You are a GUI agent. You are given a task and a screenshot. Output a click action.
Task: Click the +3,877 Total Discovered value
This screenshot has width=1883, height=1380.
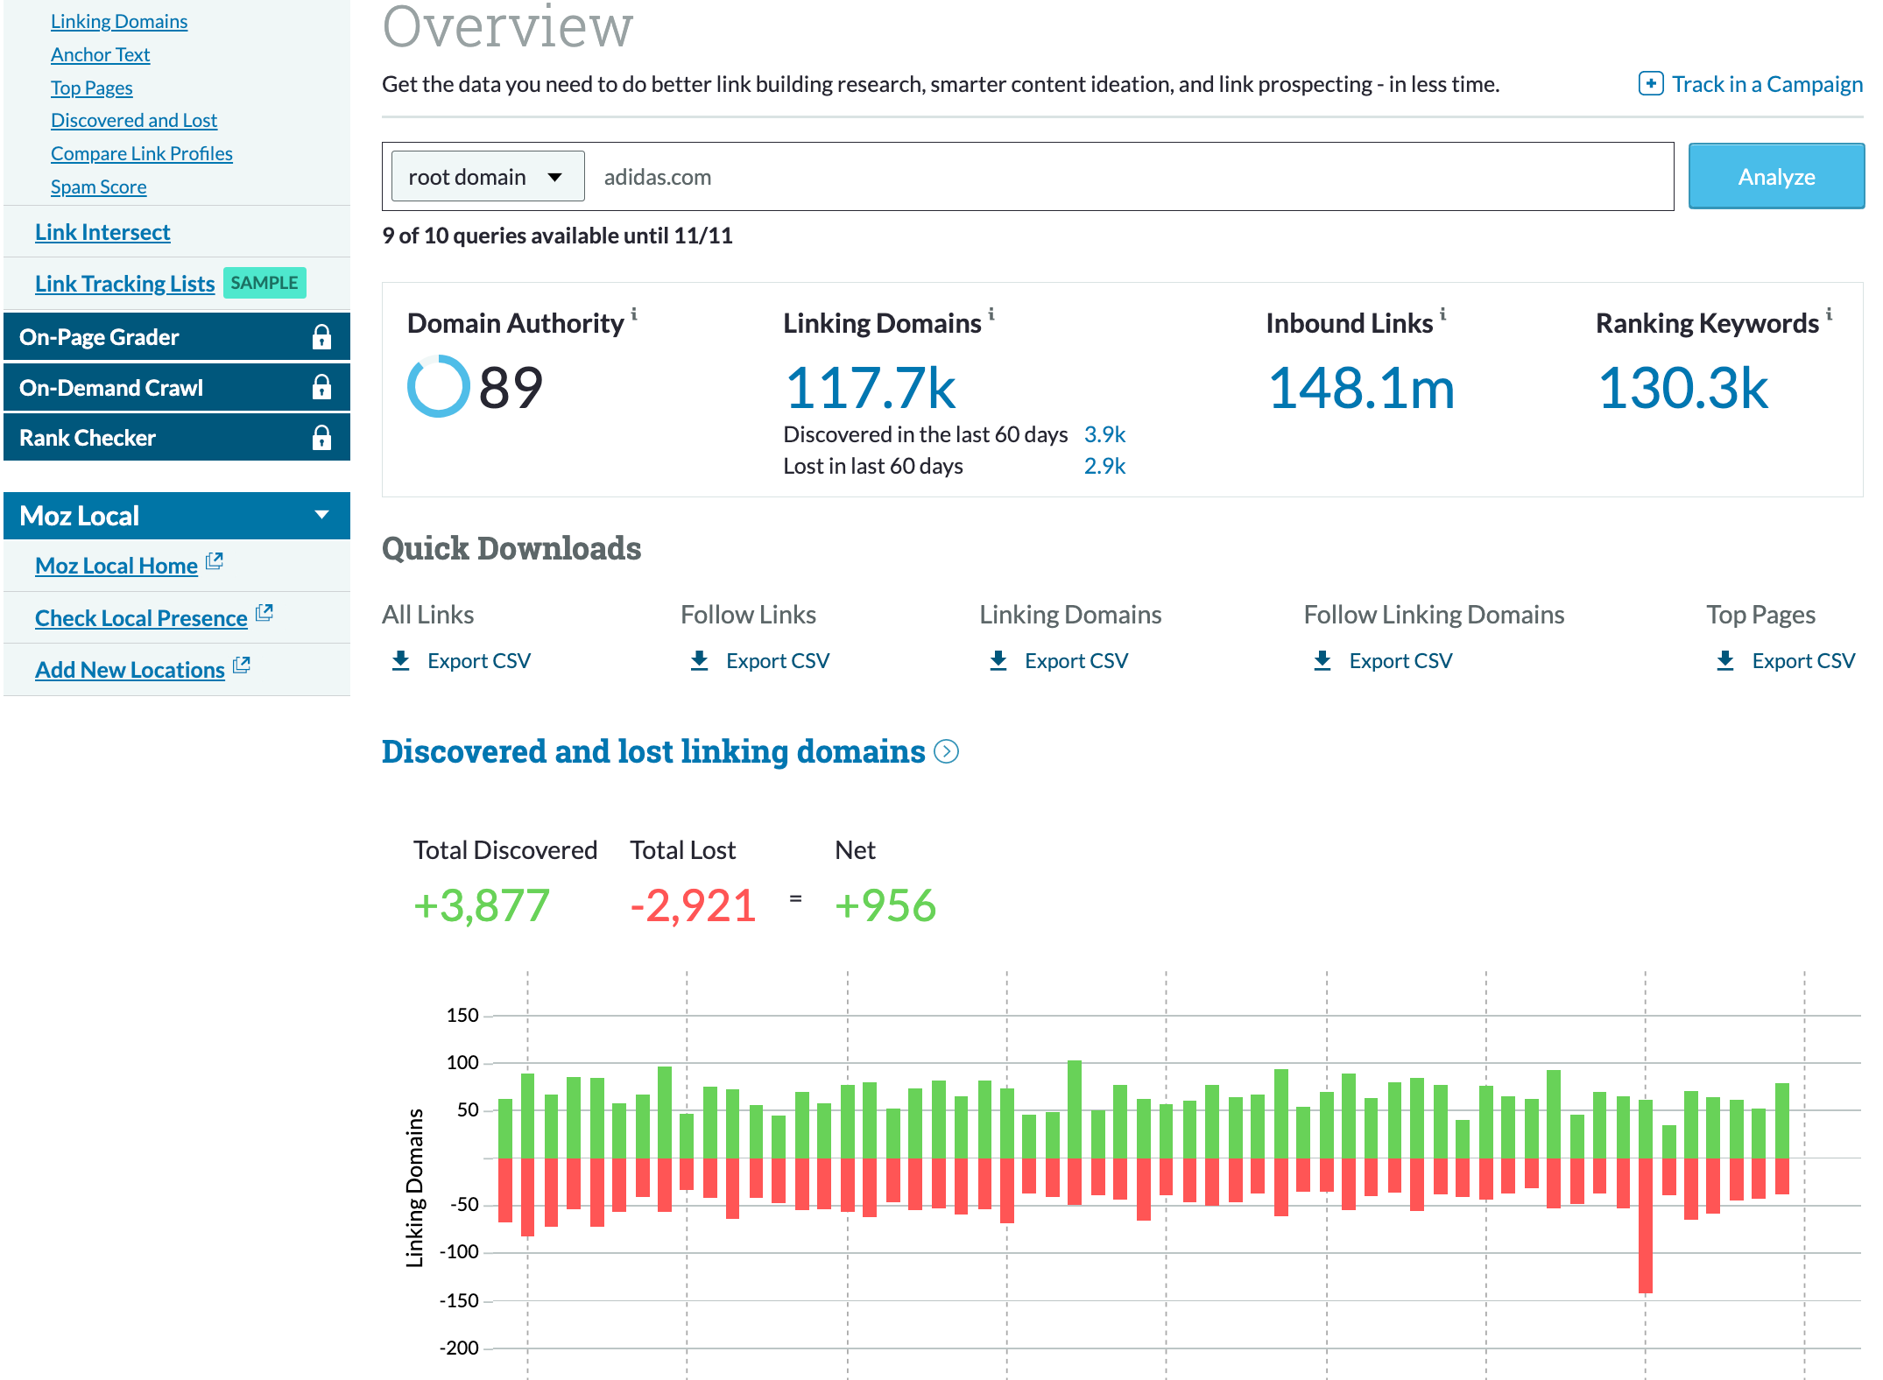[x=482, y=905]
